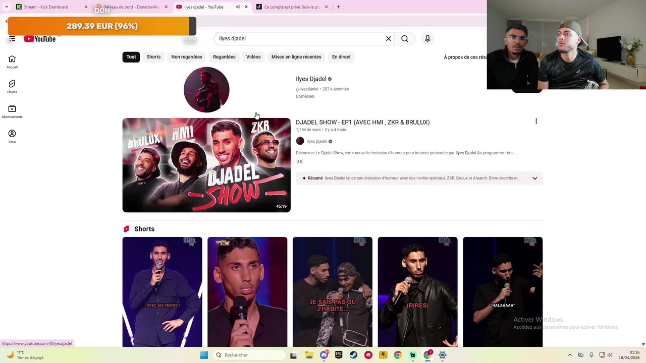This screenshot has width=646, height=363.
Task: Open the Vous section in sidebar
Action: [x=12, y=136]
